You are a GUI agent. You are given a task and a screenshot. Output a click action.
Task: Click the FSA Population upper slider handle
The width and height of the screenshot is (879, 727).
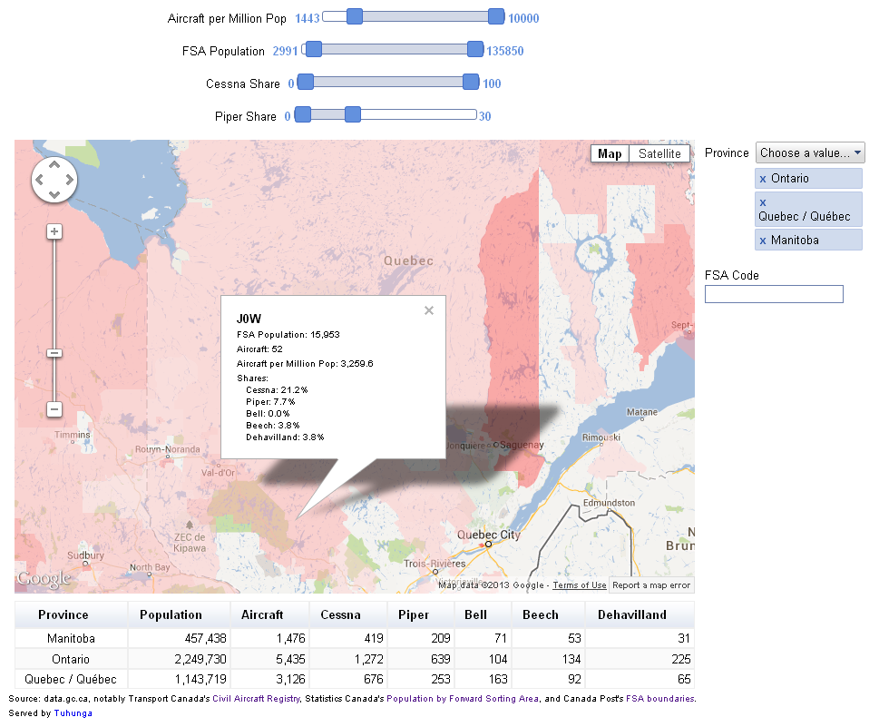(475, 49)
